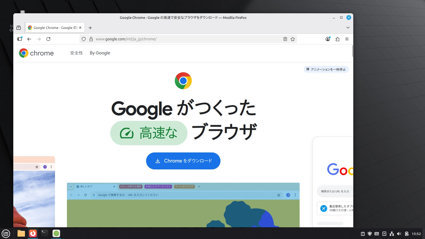Image resolution: width=425 pixels, height=239 pixels.
Task: Click the star icon in Chrome mockup toolbar
Action: pyautogui.click(x=279, y=195)
